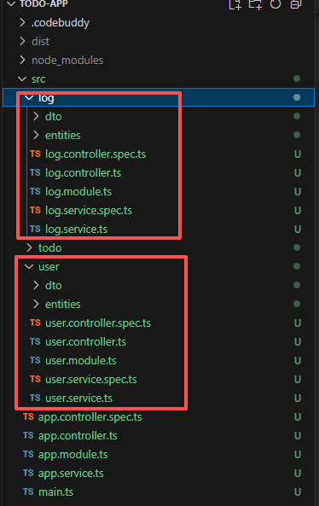Viewport: 319px width, 506px height.
Task: Expand the .codebuddy folder chevron
Action: pos(22,22)
